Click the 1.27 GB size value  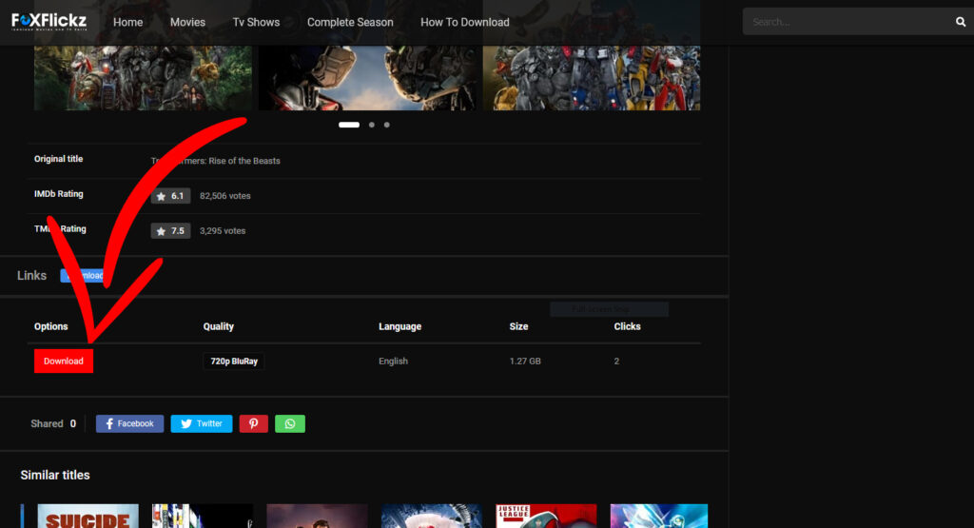525,361
